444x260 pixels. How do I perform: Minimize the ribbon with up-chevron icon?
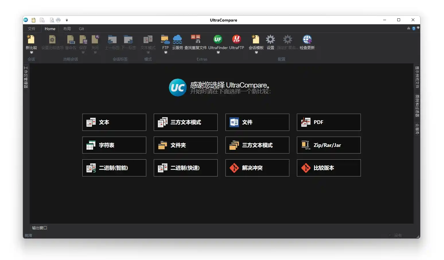(x=409, y=28)
